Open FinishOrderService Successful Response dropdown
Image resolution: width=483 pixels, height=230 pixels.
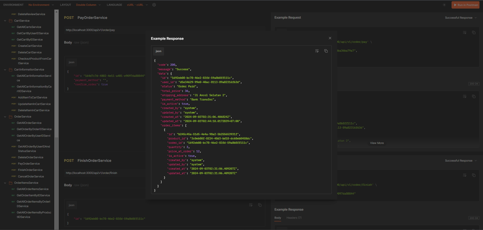461,161
